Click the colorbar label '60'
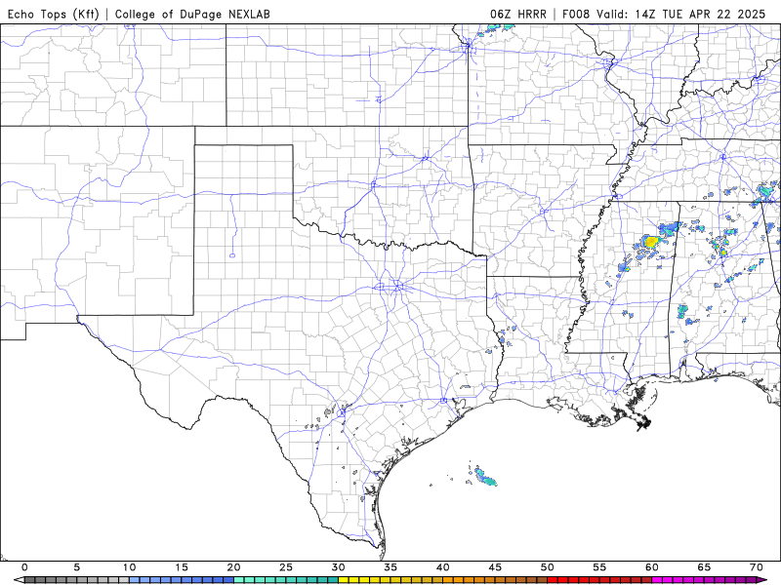The image size is (781, 585). pos(652,567)
